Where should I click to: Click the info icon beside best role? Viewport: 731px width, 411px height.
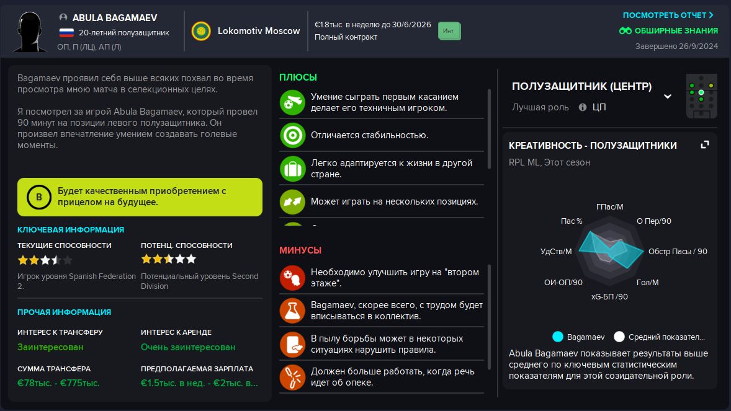[583, 107]
